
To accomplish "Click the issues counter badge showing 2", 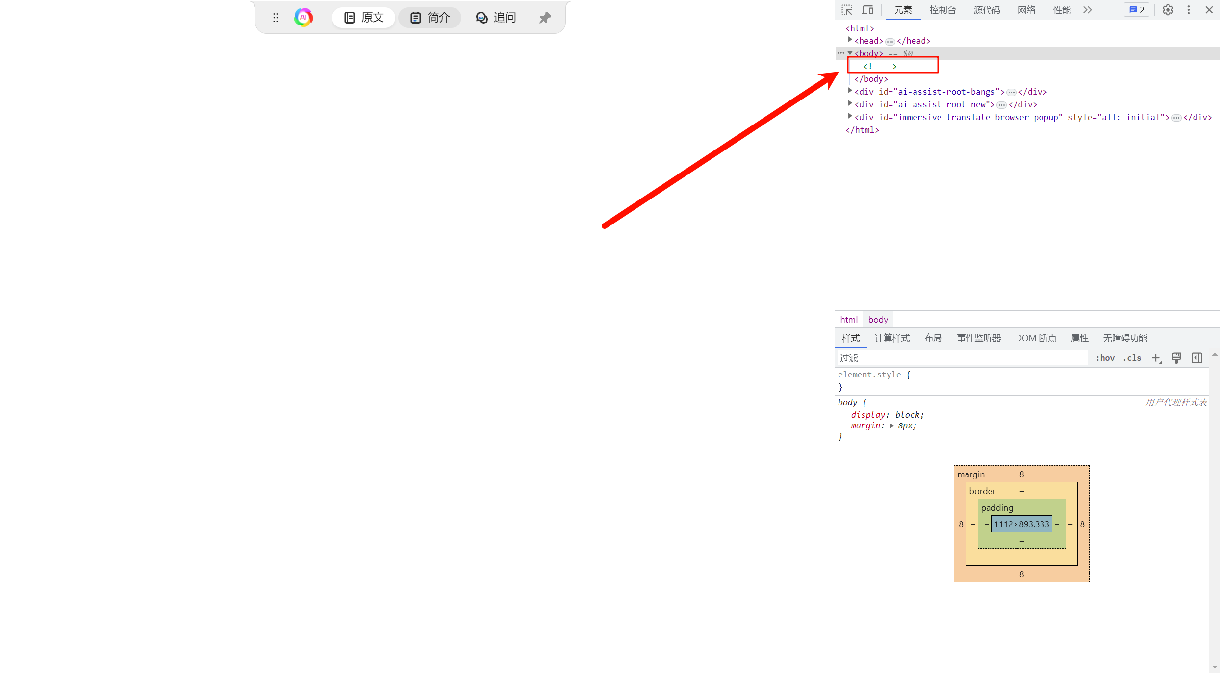I will click(1137, 10).
